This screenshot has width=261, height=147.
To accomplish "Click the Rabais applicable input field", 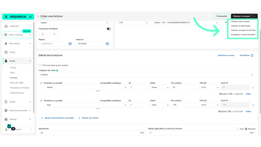I will click(202, 133).
